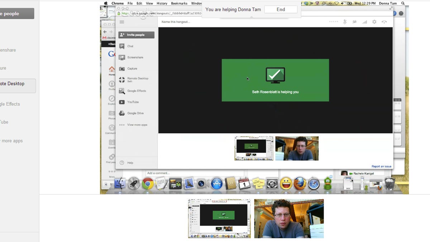The height and width of the screenshot is (242, 430).
Task: Click the Invite people button
Action: tap(136, 35)
